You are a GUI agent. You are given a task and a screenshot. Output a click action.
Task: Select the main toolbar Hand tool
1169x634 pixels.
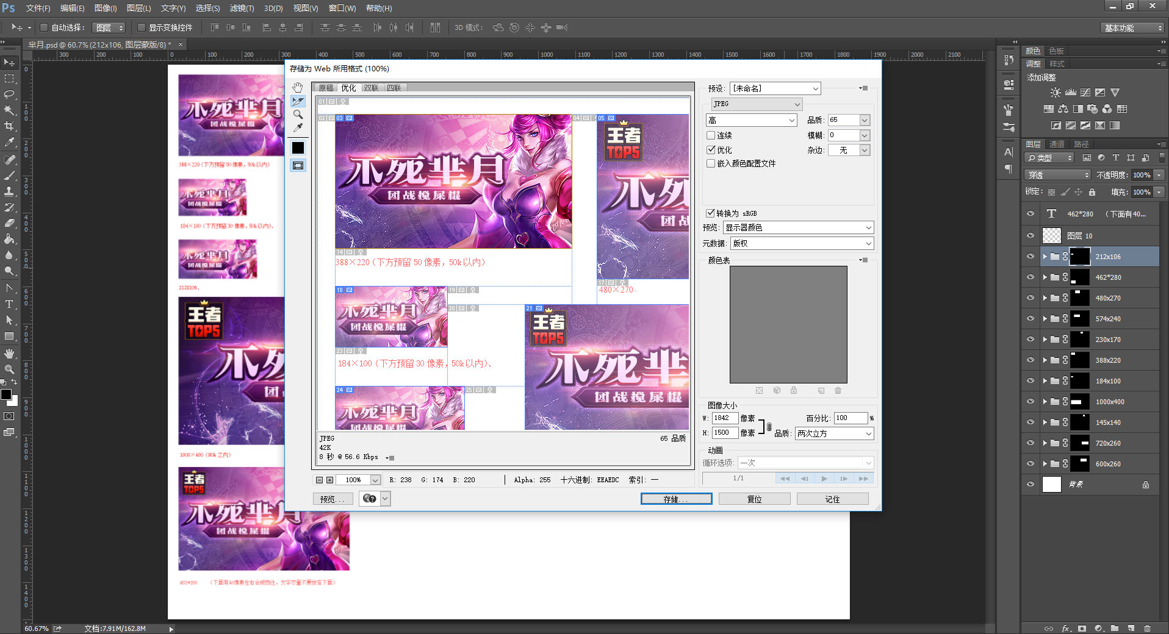tap(9, 354)
